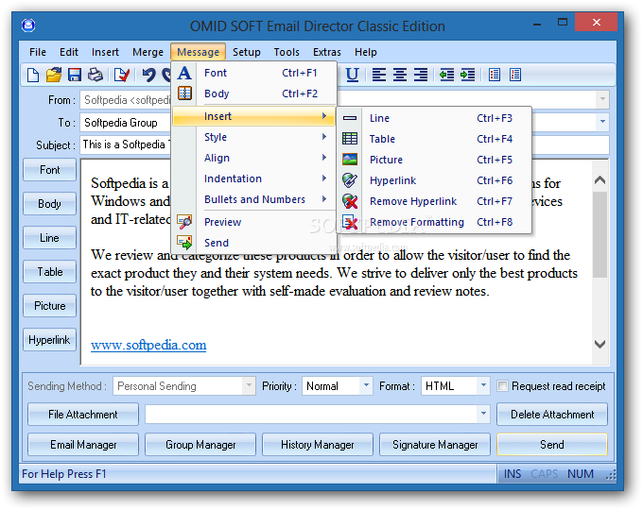The image size is (643, 510).
Task: Click the bottom Send button
Action: [x=552, y=445]
